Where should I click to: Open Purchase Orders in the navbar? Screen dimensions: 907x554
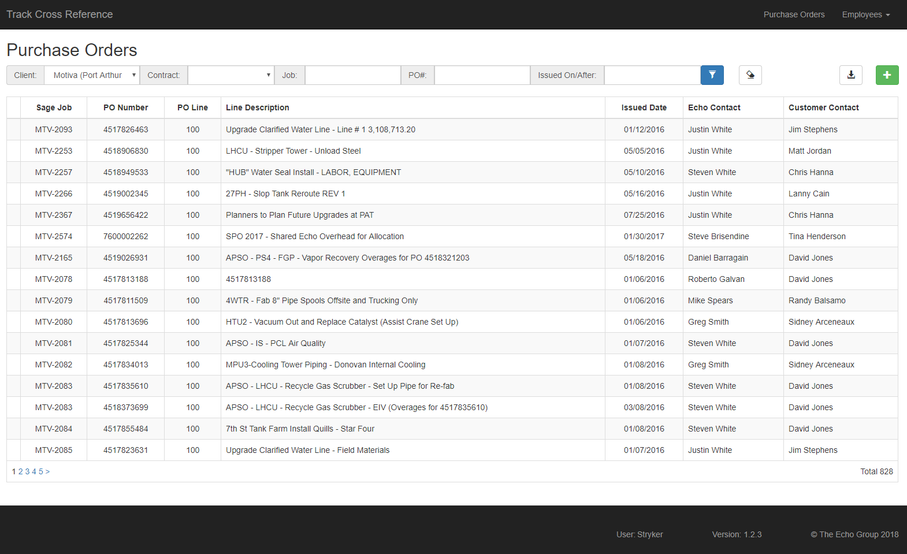coord(794,14)
